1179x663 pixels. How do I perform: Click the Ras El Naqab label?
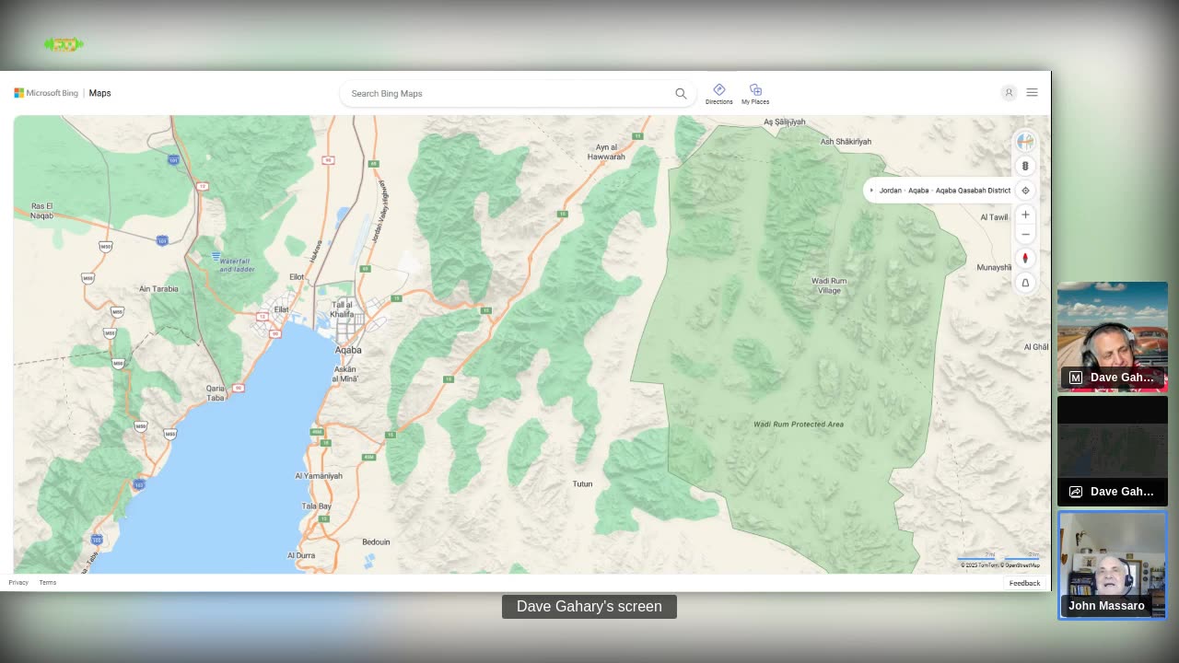click(42, 211)
